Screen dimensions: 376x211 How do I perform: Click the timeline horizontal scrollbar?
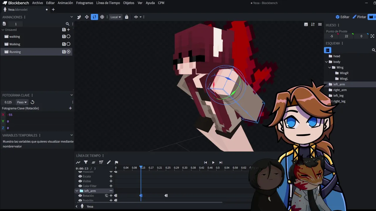pos(149,202)
